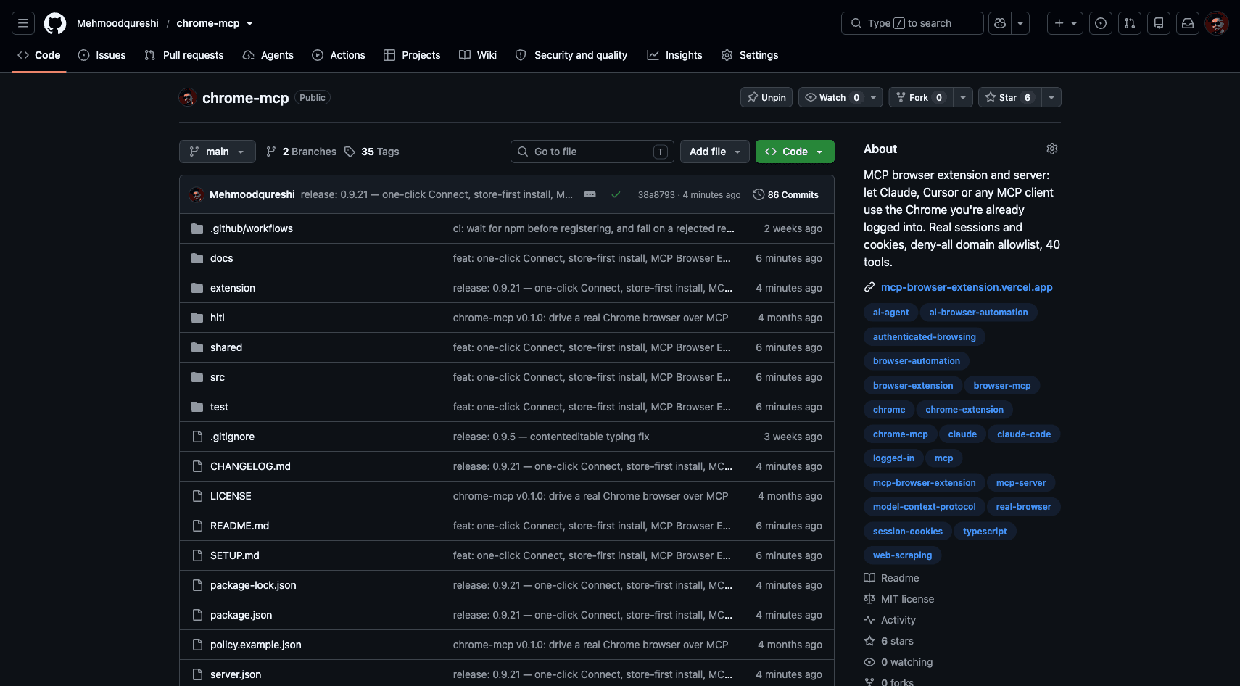The height and width of the screenshot is (686, 1240).
Task: Open the extension folder
Action: 233,288
